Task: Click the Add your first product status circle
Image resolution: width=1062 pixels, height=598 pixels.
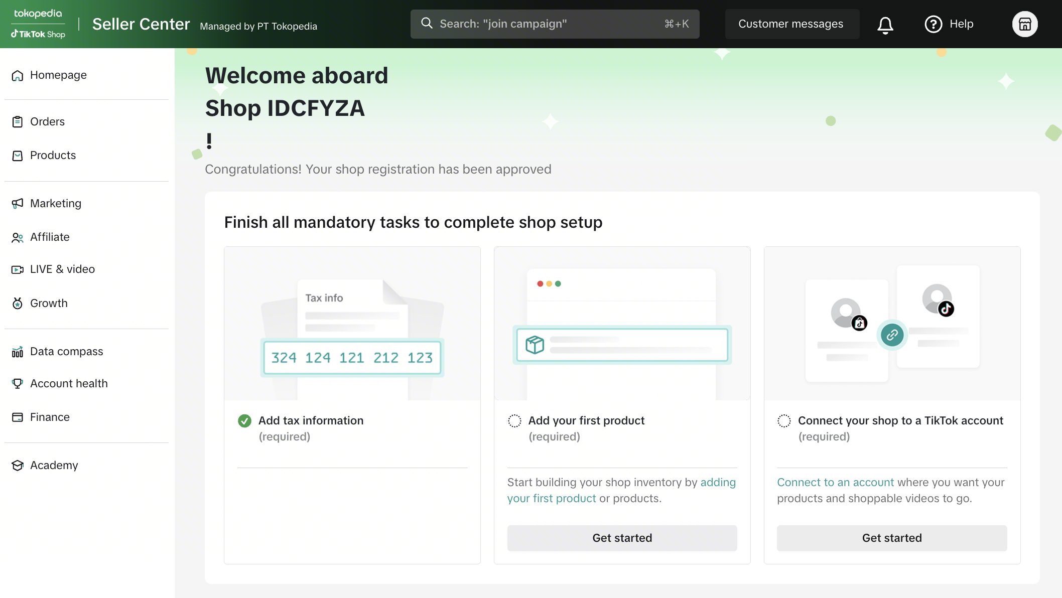Action: [514, 421]
